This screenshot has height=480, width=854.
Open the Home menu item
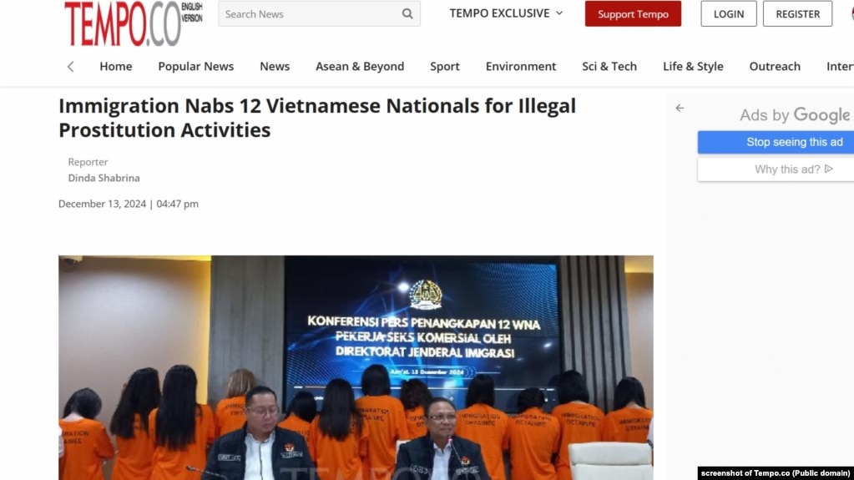[x=115, y=67]
